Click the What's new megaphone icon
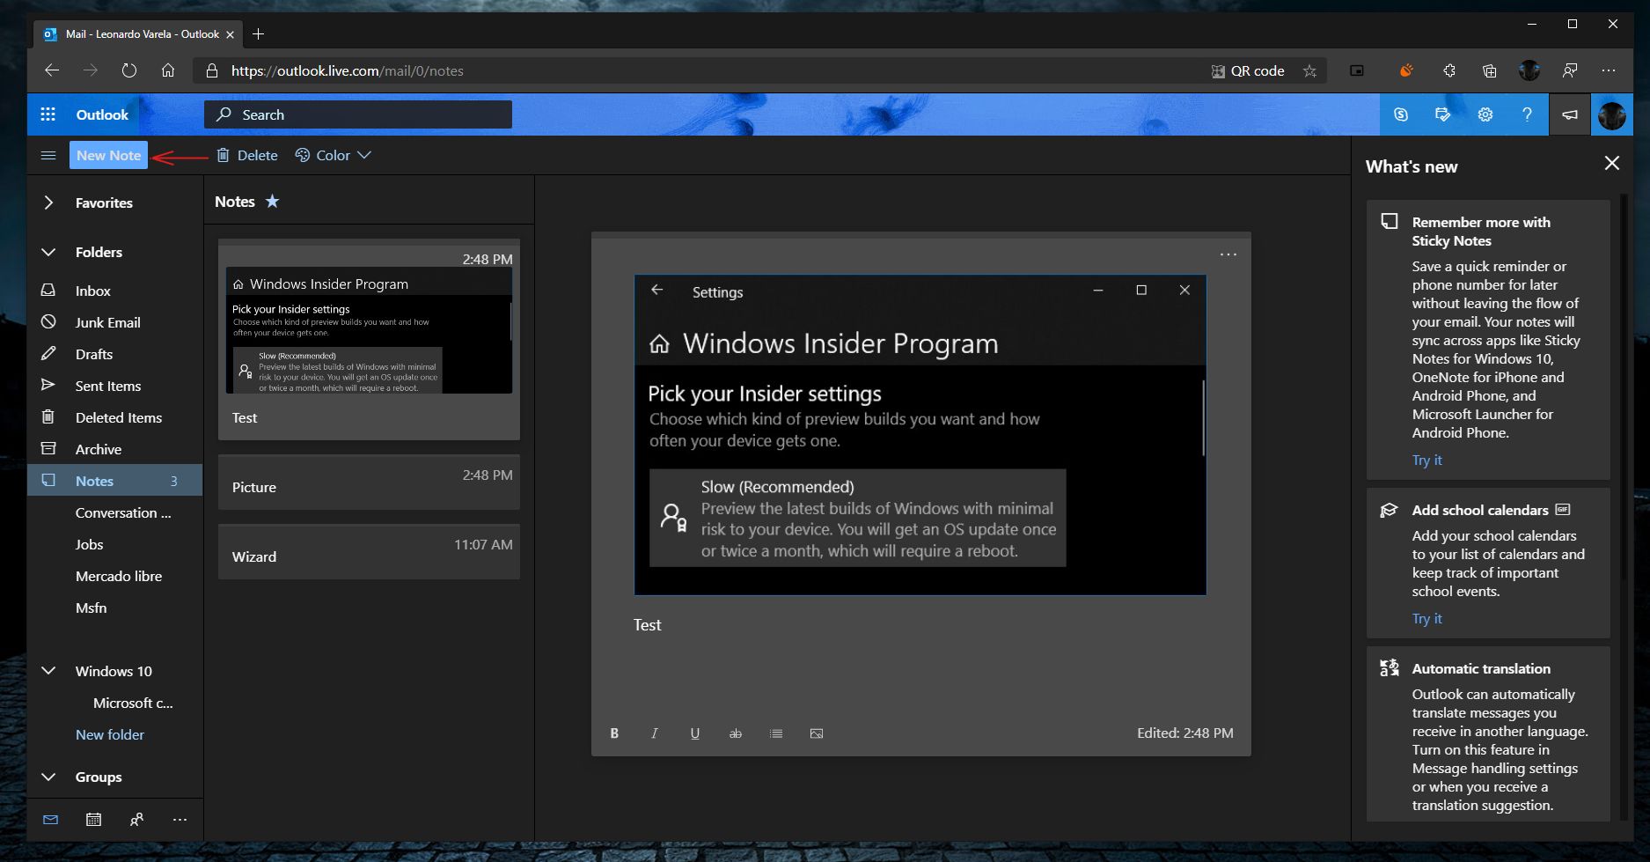 point(1570,114)
